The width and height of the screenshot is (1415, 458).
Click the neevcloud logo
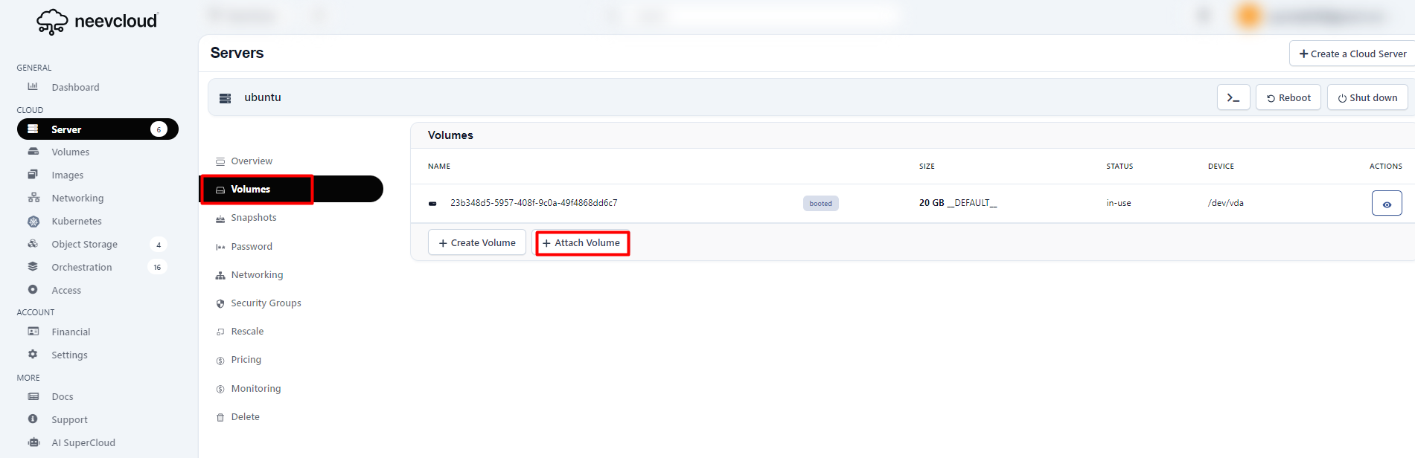tap(98, 22)
